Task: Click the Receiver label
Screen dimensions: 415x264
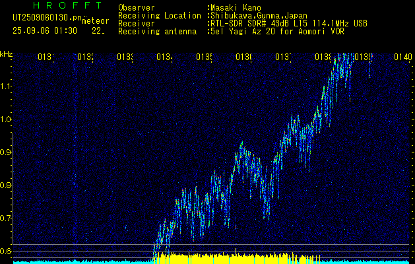Action: point(137,24)
